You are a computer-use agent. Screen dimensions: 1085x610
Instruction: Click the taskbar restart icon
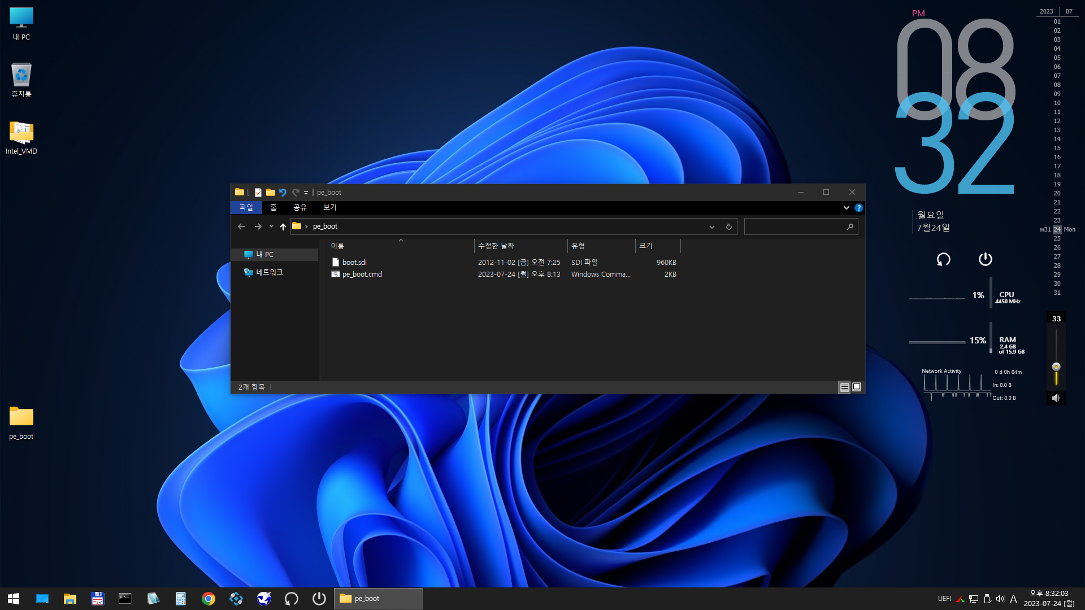[292, 599]
